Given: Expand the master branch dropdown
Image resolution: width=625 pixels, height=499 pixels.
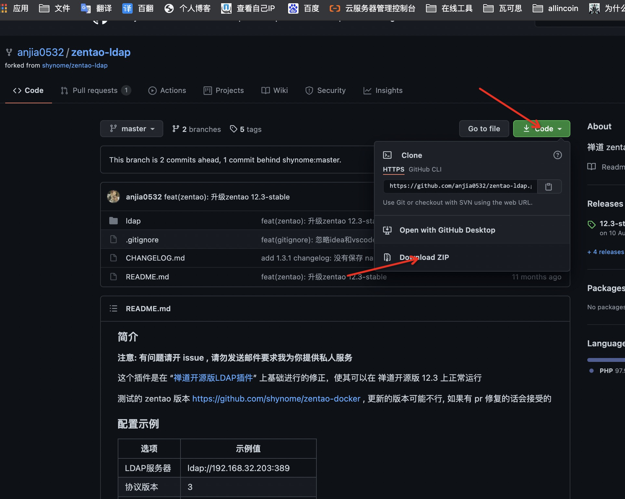Looking at the screenshot, I should (132, 129).
